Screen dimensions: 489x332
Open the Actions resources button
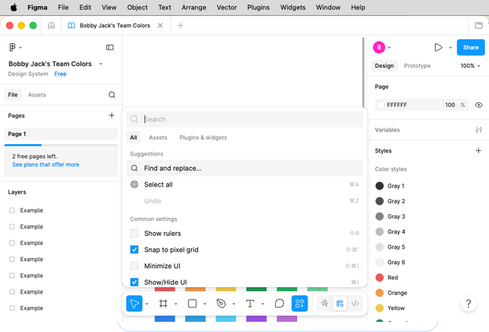(x=300, y=304)
